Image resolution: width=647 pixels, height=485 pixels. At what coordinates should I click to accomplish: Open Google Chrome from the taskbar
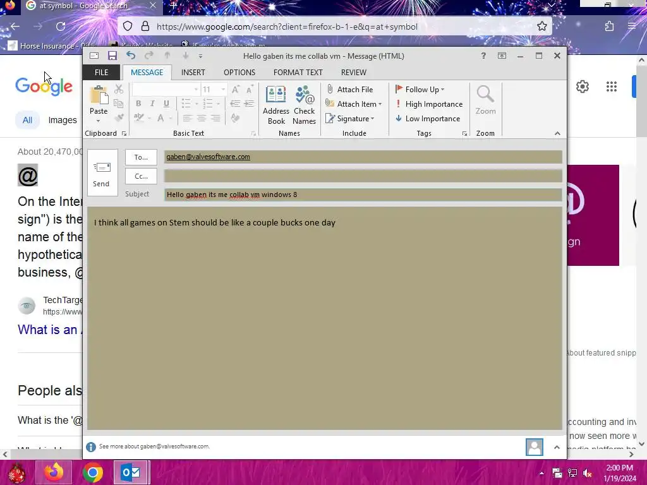93,472
